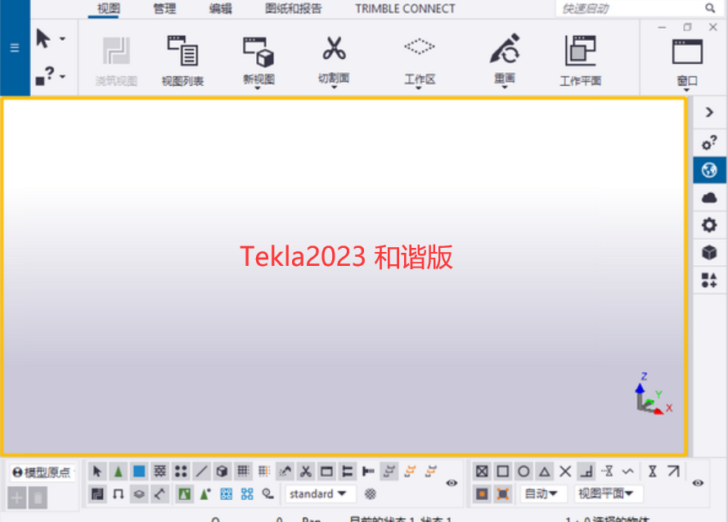This screenshot has width=728, height=522.
Task: Toggle the triangle snap switch
Action: coord(544,471)
